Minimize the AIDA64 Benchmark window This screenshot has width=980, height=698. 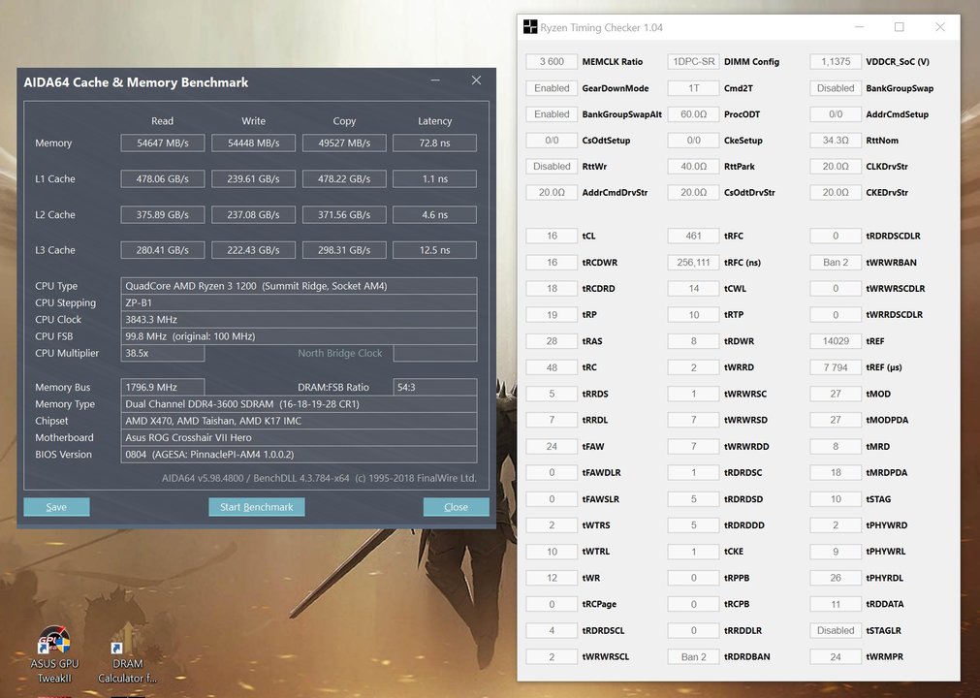tap(435, 80)
